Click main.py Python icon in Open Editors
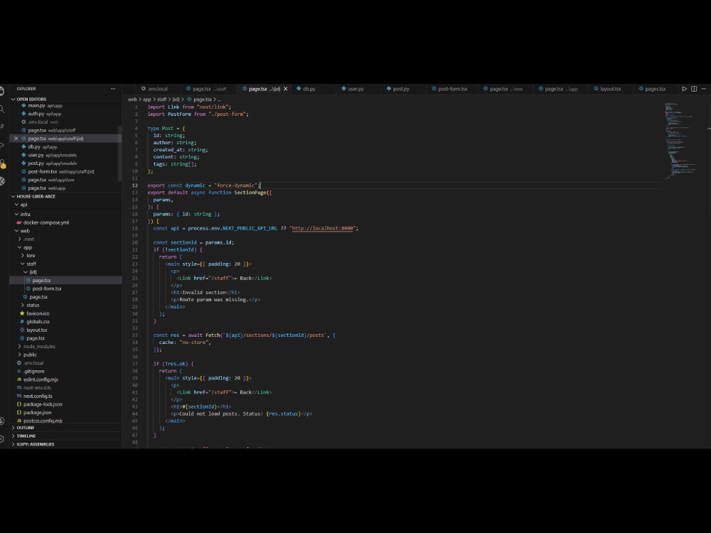The image size is (711, 533). click(23, 106)
